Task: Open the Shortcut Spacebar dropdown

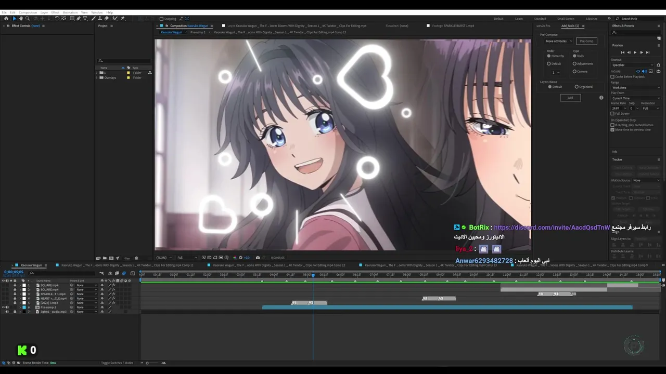Action: [632, 65]
